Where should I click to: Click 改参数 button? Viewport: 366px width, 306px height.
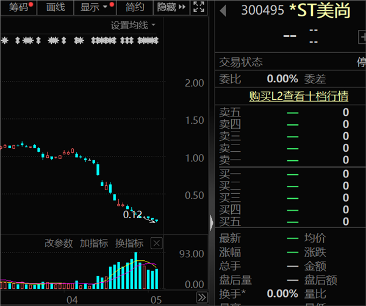[x=59, y=243]
